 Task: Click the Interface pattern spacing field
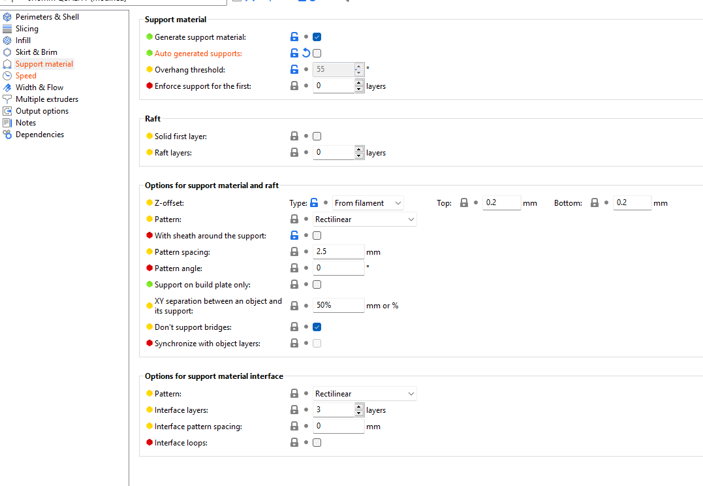point(339,427)
